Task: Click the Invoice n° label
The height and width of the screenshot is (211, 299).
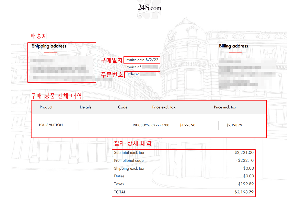Action: point(133,67)
